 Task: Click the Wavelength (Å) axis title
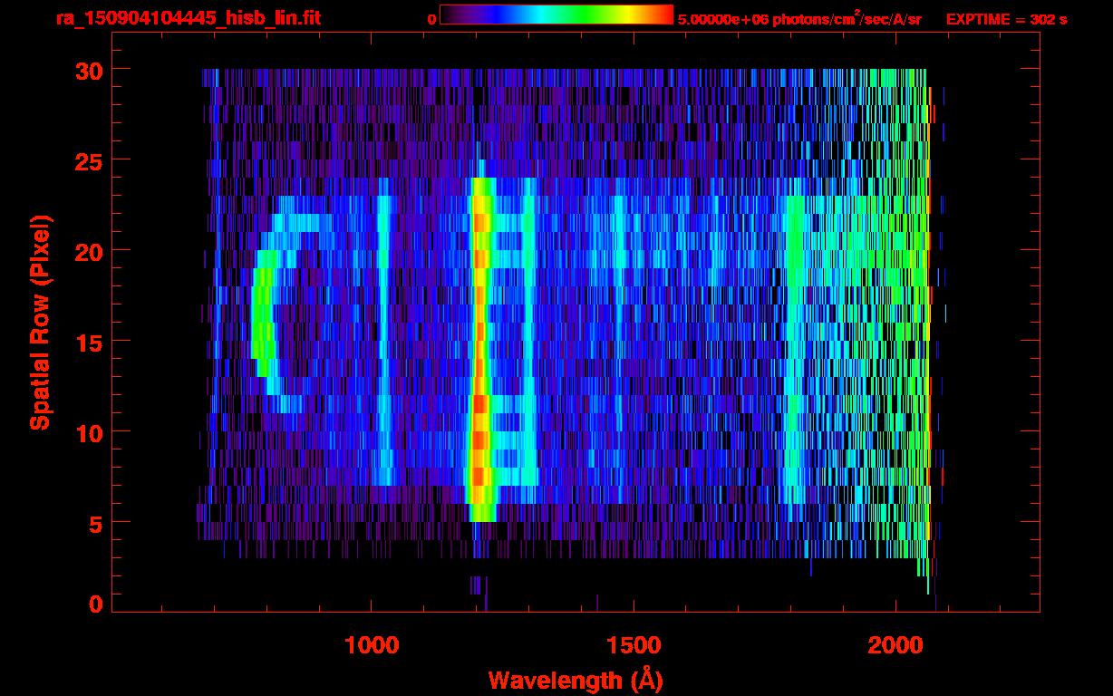tap(572, 680)
